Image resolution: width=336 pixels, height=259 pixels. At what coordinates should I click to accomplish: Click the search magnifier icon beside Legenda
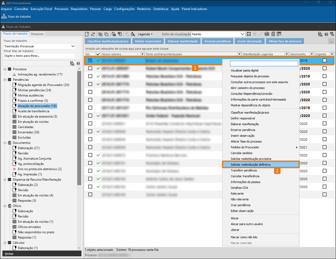tap(133, 34)
